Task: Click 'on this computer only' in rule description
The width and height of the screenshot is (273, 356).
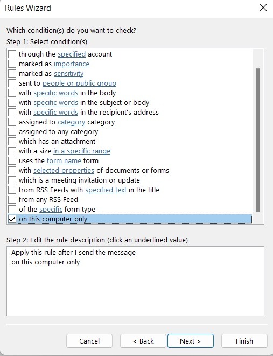Action: [x=46, y=262]
